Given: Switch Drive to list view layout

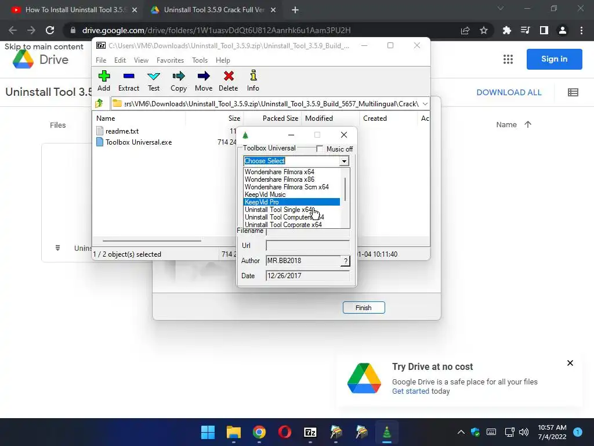Looking at the screenshot, I should 573,92.
